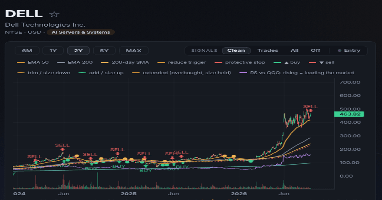Toggle the Entry marker option
The width and height of the screenshot is (382, 200).
tap(349, 50)
